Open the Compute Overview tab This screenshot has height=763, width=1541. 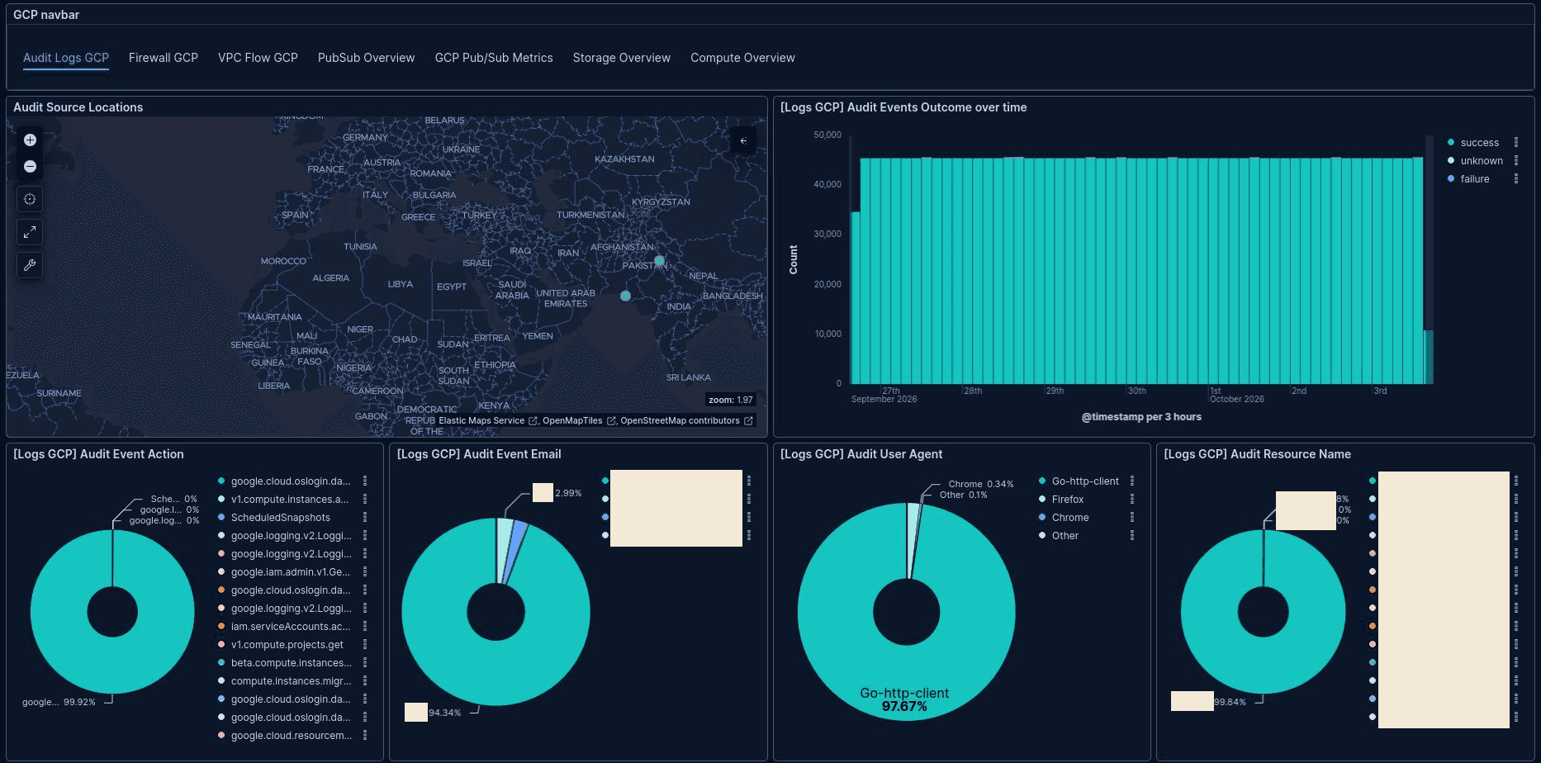click(743, 58)
